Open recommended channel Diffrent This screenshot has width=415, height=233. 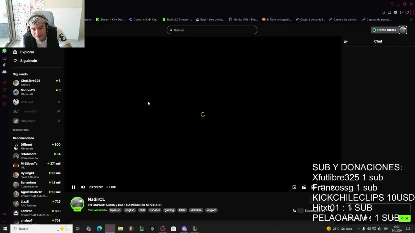coord(37,147)
